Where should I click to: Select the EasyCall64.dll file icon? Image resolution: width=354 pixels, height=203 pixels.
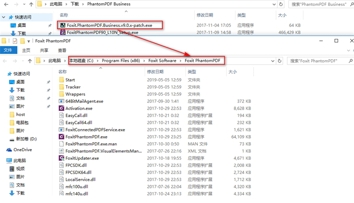pos(62,123)
